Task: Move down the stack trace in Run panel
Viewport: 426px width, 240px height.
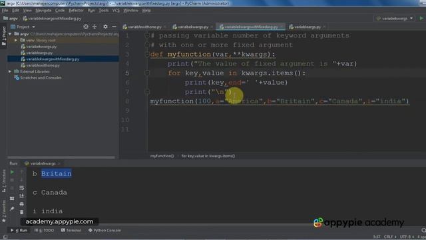Action: click(x=22, y=180)
